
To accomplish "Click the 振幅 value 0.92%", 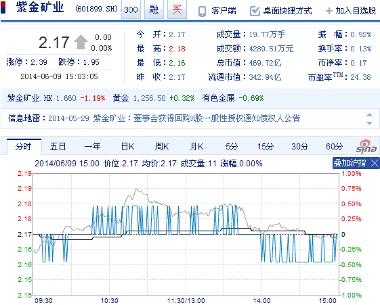I will [x=361, y=34].
